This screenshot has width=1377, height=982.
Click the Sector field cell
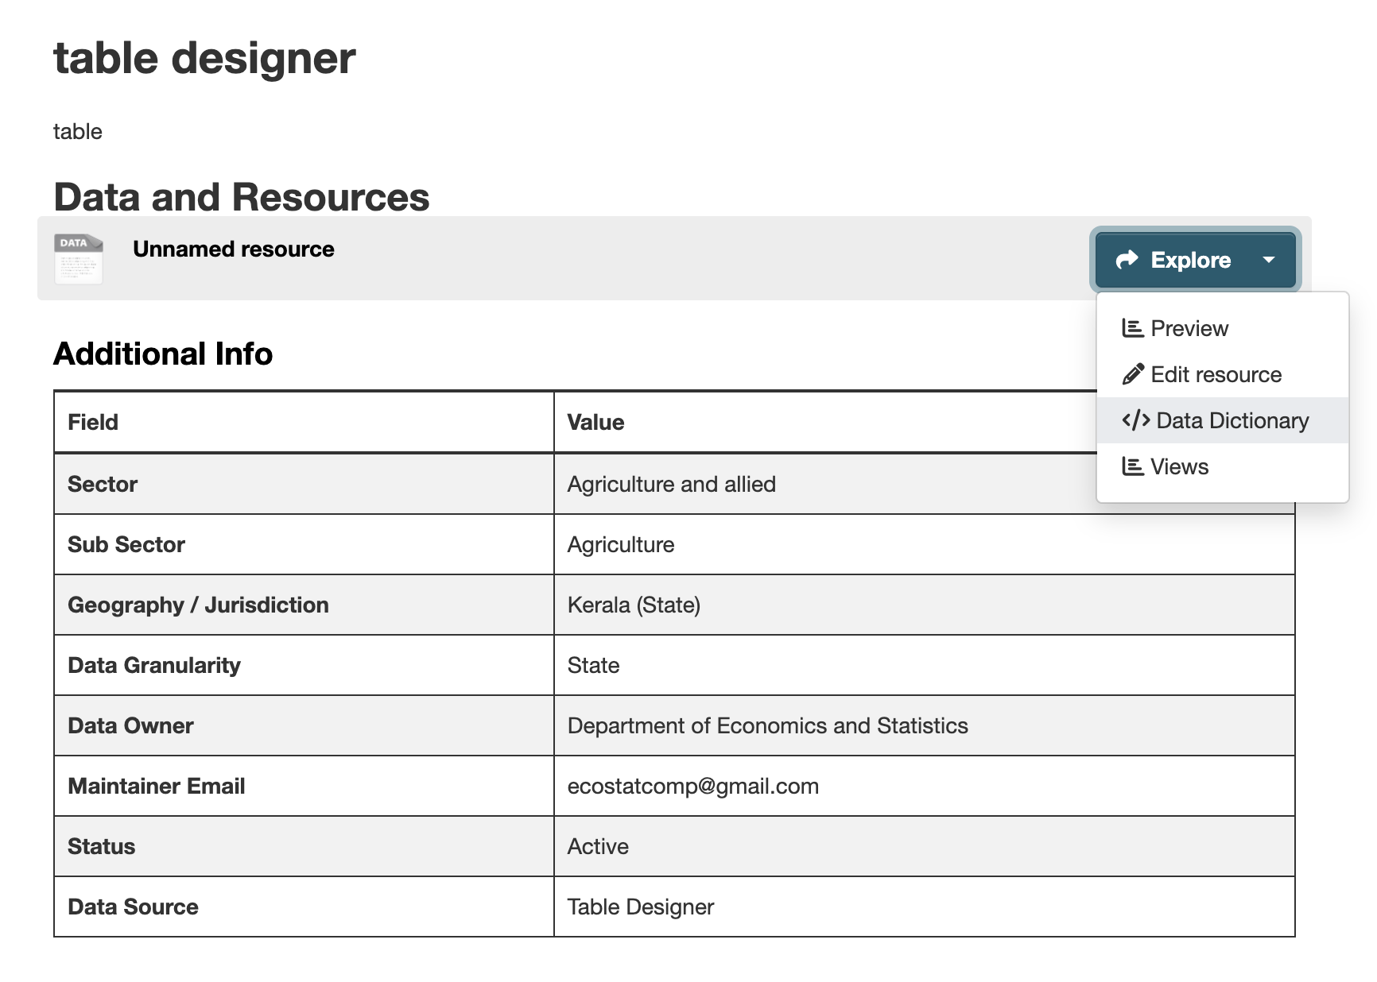pos(304,484)
